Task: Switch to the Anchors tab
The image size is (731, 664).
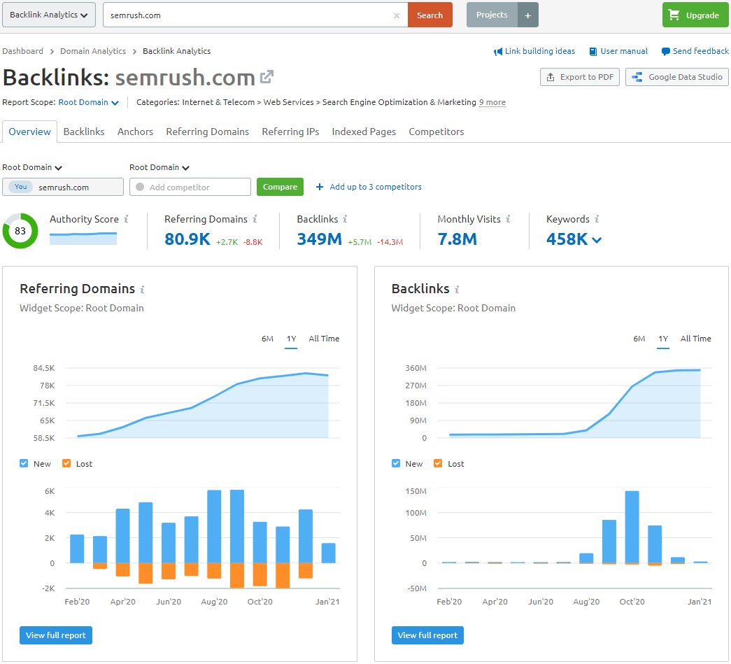Action: click(135, 132)
